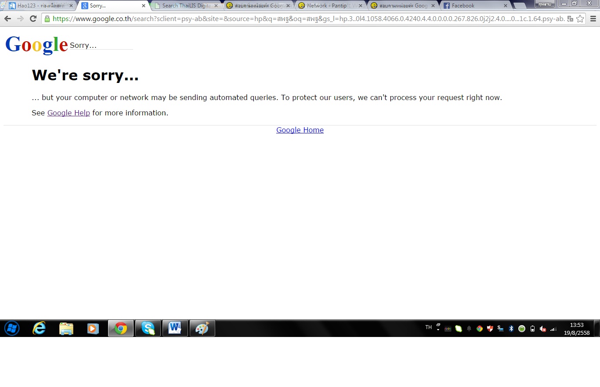Open Windows Media Player from taskbar
The height and width of the screenshot is (387, 600).
[x=93, y=328]
